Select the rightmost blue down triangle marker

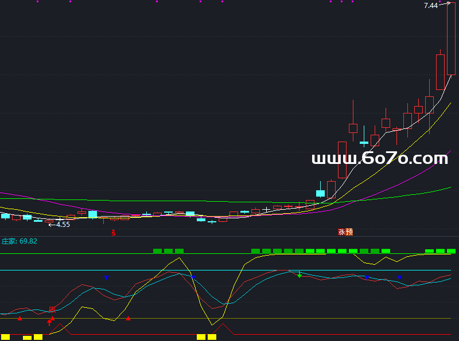click(399, 278)
